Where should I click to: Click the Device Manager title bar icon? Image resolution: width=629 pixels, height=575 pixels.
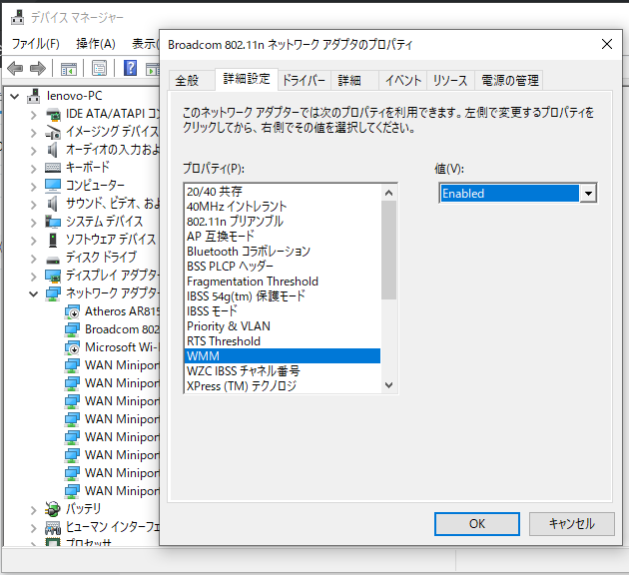[17, 18]
